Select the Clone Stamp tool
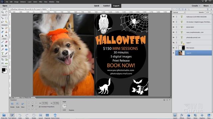This screenshot has width=213, height=119. (x=6, y=32)
